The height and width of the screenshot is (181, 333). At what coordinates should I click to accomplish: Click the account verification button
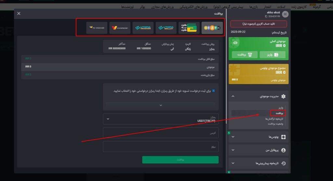click(259, 24)
